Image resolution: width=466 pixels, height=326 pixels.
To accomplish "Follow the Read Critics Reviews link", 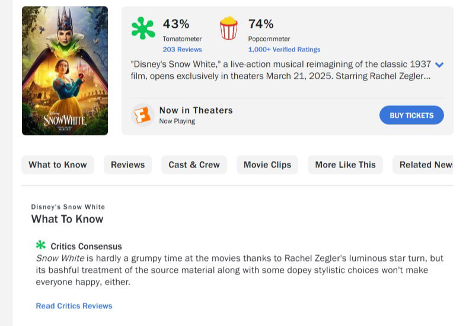I will 74,306.
